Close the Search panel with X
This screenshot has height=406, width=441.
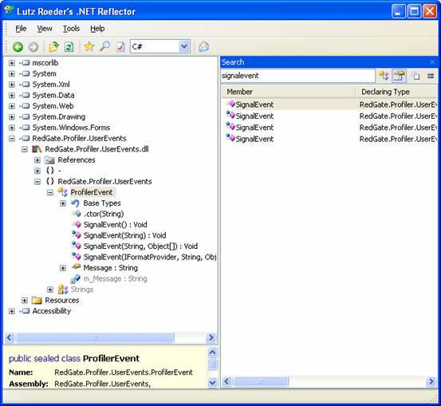[432, 62]
